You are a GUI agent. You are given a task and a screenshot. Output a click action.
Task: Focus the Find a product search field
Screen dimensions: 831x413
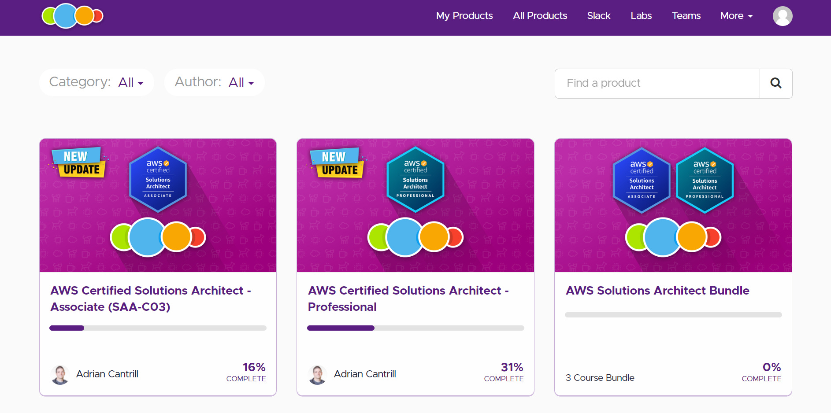coord(657,83)
